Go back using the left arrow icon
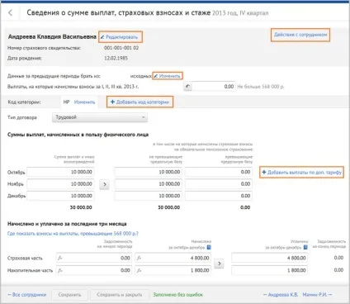 (x=11, y=12)
